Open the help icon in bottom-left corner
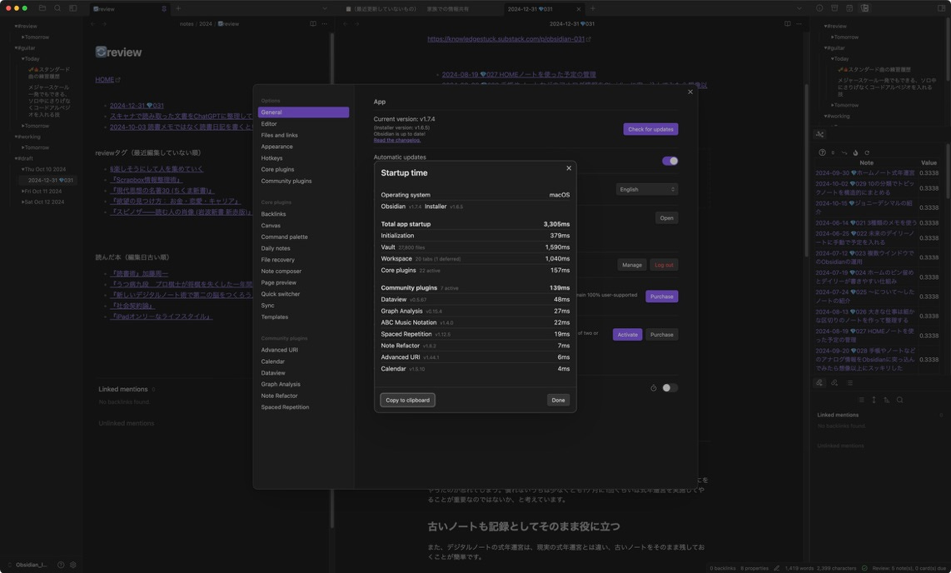This screenshot has width=951, height=573. (61, 565)
